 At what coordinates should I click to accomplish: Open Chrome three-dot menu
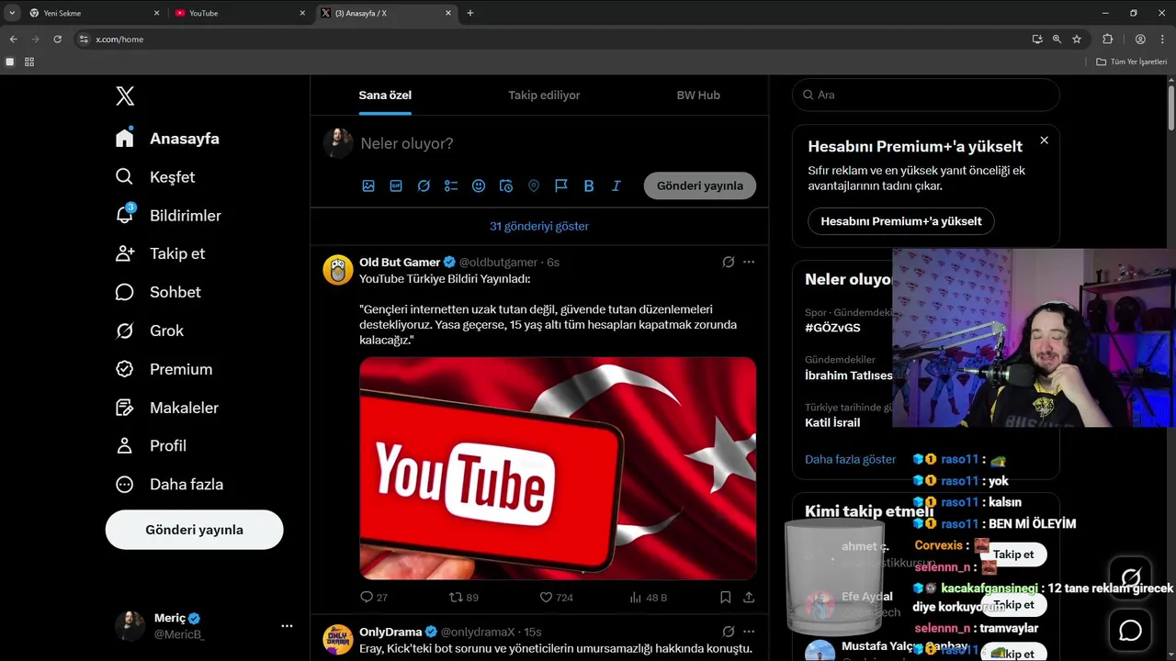pyautogui.click(x=1162, y=39)
